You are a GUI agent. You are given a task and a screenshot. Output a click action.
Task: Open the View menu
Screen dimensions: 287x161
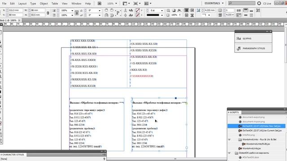[65, 4]
